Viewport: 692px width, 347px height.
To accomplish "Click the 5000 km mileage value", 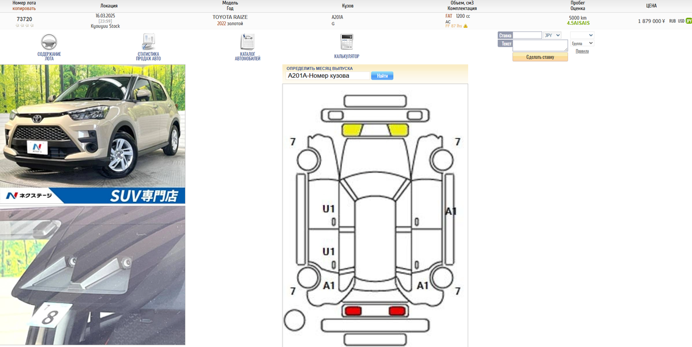I will pos(578,18).
